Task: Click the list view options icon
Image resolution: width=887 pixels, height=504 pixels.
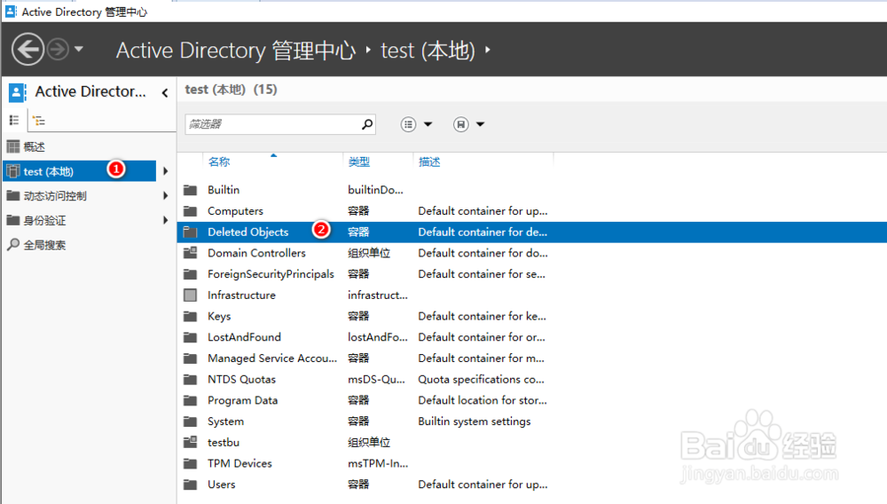Action: pos(408,124)
